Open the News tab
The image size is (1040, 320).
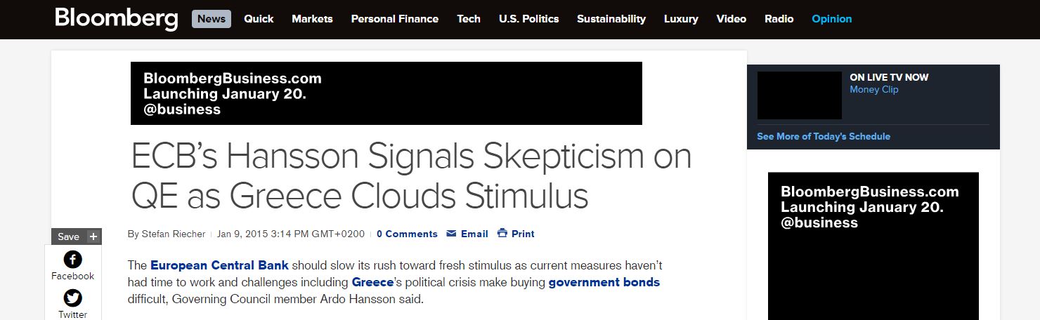211,19
